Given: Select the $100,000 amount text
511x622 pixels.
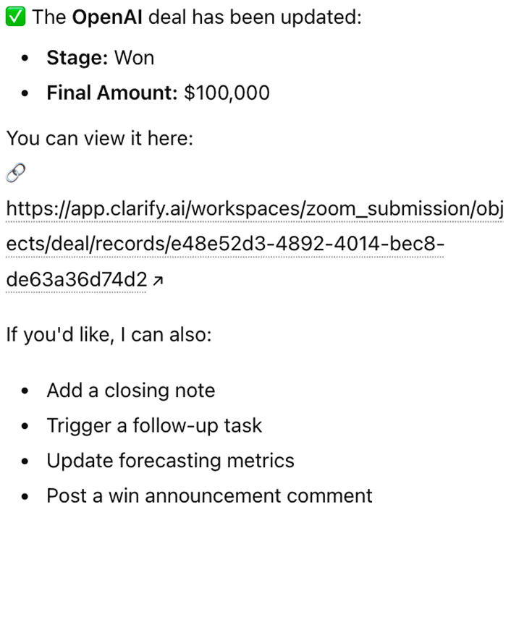Looking at the screenshot, I should (227, 93).
